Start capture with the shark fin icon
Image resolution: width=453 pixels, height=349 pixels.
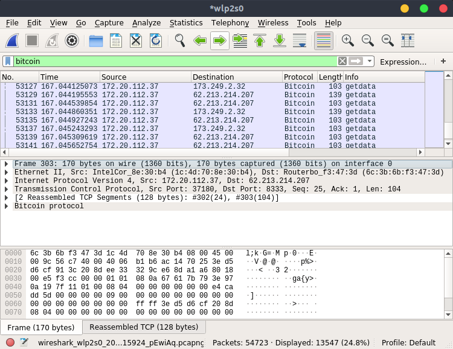[x=12, y=40]
